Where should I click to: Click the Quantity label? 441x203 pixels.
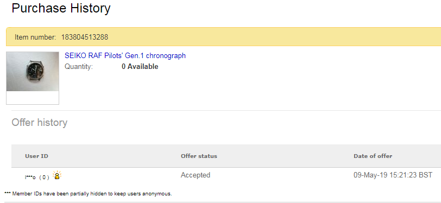(x=79, y=67)
